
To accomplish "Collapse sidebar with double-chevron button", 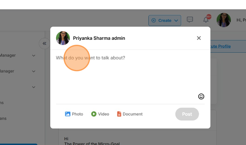I will [44, 43].
